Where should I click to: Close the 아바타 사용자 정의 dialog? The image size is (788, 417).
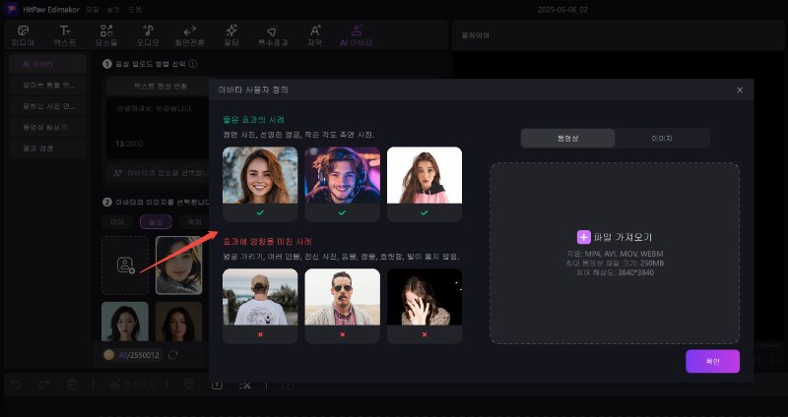click(x=740, y=89)
